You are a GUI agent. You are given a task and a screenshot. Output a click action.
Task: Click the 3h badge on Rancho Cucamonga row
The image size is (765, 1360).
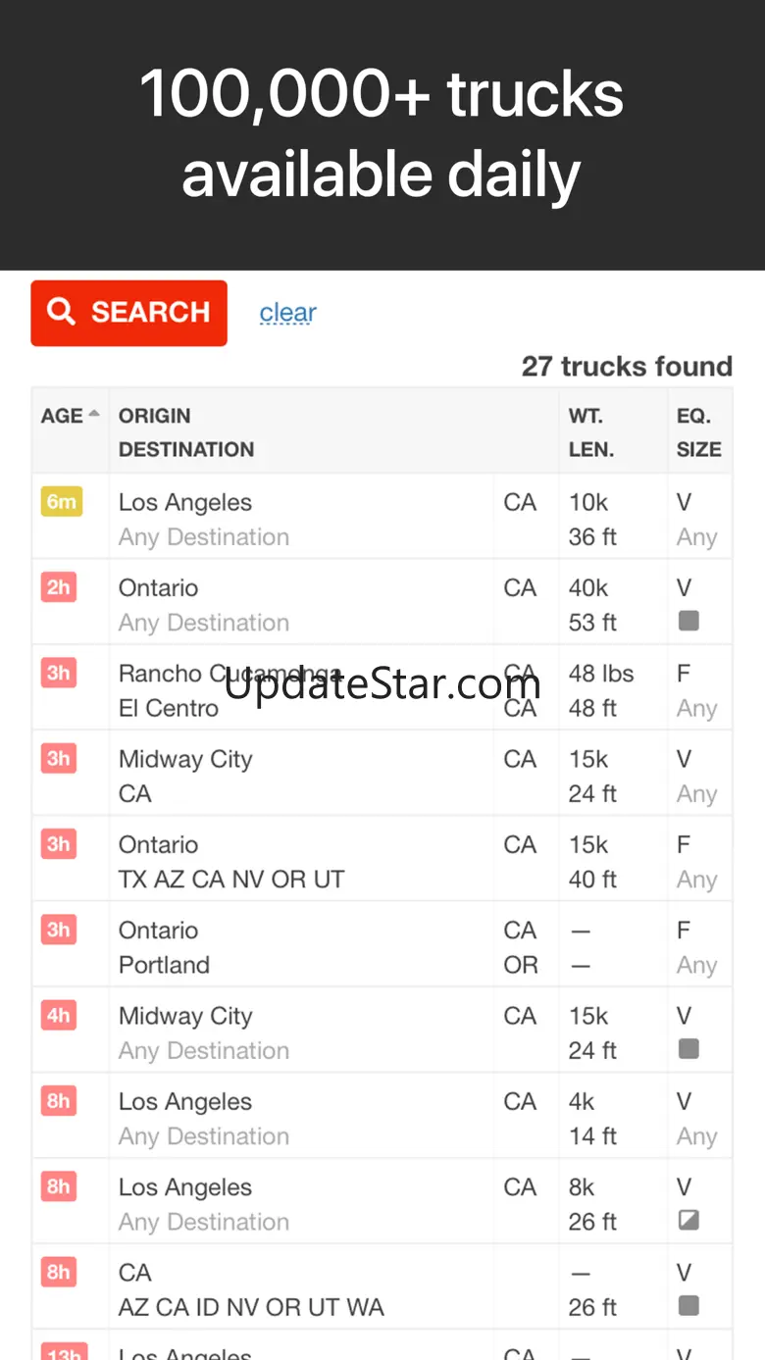[x=59, y=673]
